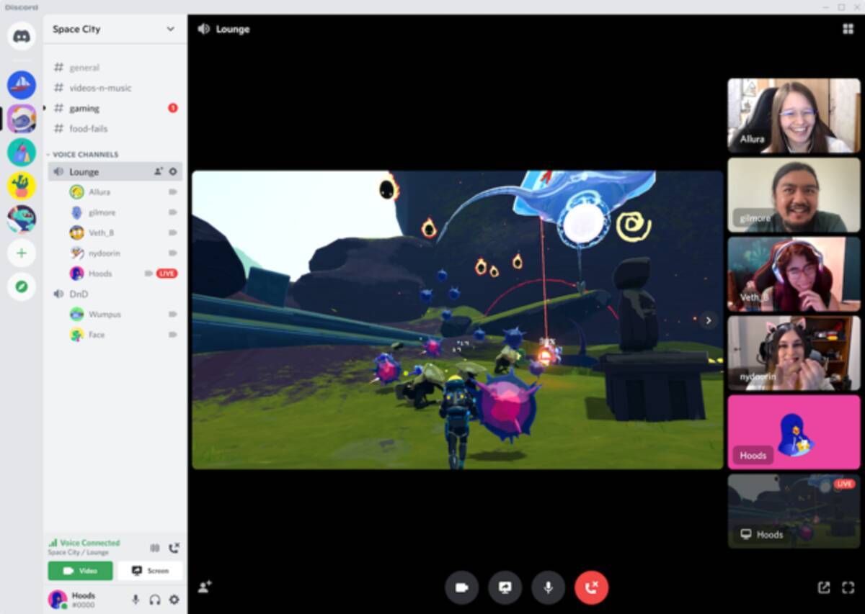
Task: Toggle deafen headphones in user panel
Action: 154,600
